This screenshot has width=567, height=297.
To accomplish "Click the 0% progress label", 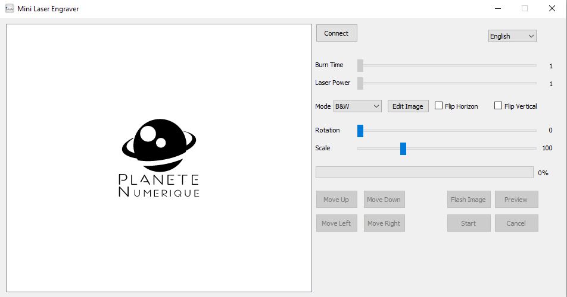I will pyautogui.click(x=543, y=173).
